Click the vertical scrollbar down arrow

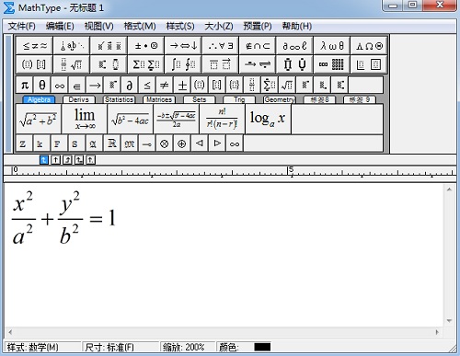point(449,321)
